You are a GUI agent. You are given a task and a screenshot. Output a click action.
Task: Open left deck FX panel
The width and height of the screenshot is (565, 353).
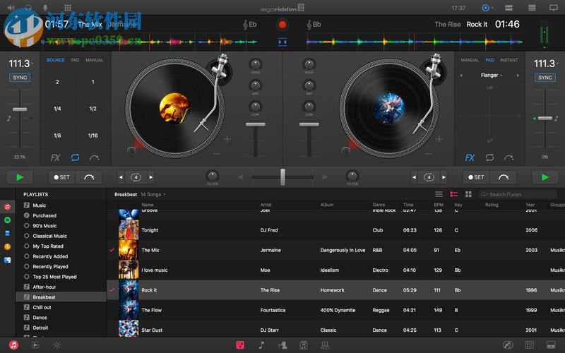click(x=55, y=157)
